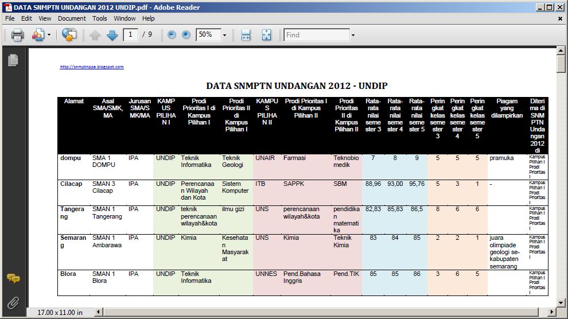This screenshot has height=319, width=568.
Task: Open the Document menu
Action: pos(72,18)
